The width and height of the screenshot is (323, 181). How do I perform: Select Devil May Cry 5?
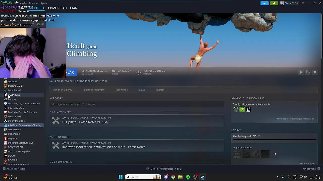[x=16, y=108]
